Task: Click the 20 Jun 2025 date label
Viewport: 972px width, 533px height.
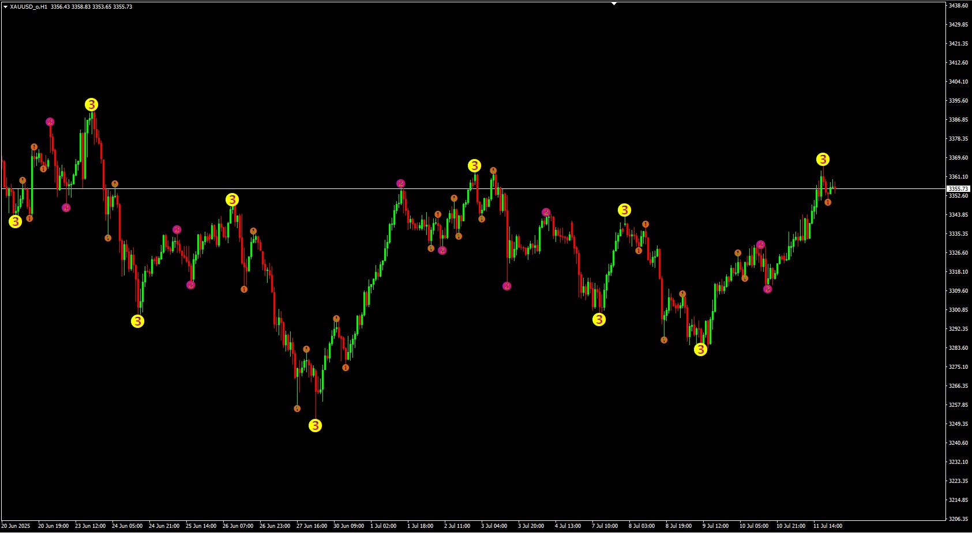Action: coord(16,526)
